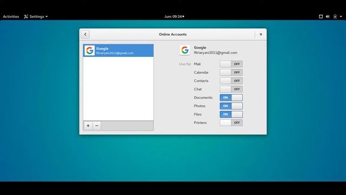
Task: Click the Mail label
Action: click(197, 64)
